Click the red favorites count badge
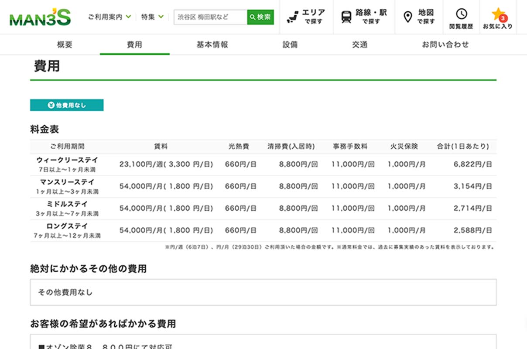Image resolution: width=527 pixels, height=349 pixels. (503, 18)
